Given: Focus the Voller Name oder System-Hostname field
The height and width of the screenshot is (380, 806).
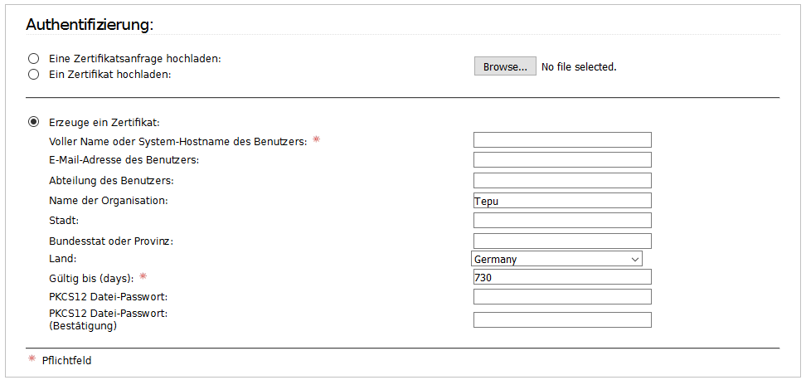Looking at the screenshot, I should point(562,140).
